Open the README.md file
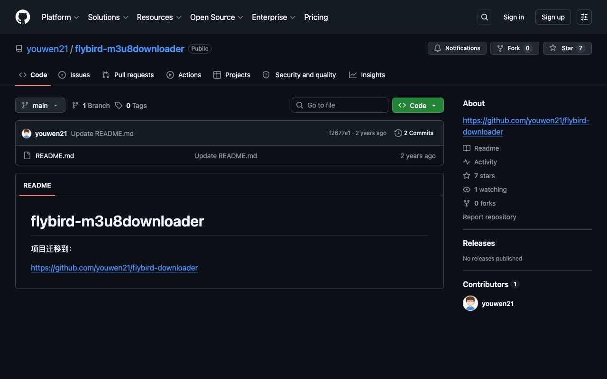Screen dimensions: 607x379 [55, 156]
